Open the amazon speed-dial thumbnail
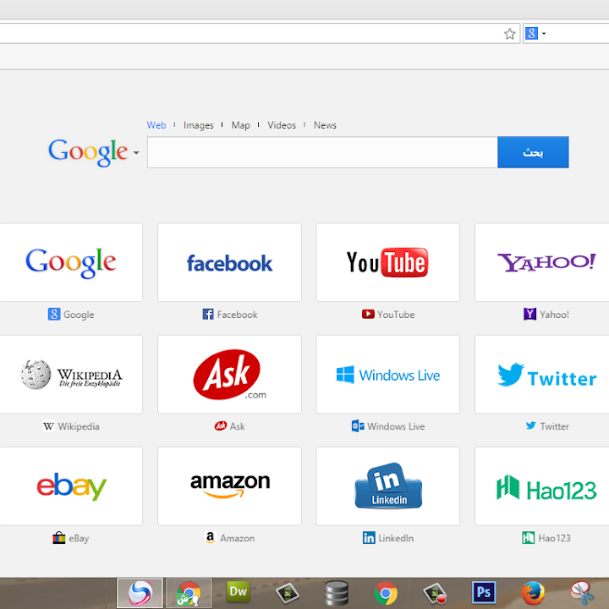 coord(229,486)
